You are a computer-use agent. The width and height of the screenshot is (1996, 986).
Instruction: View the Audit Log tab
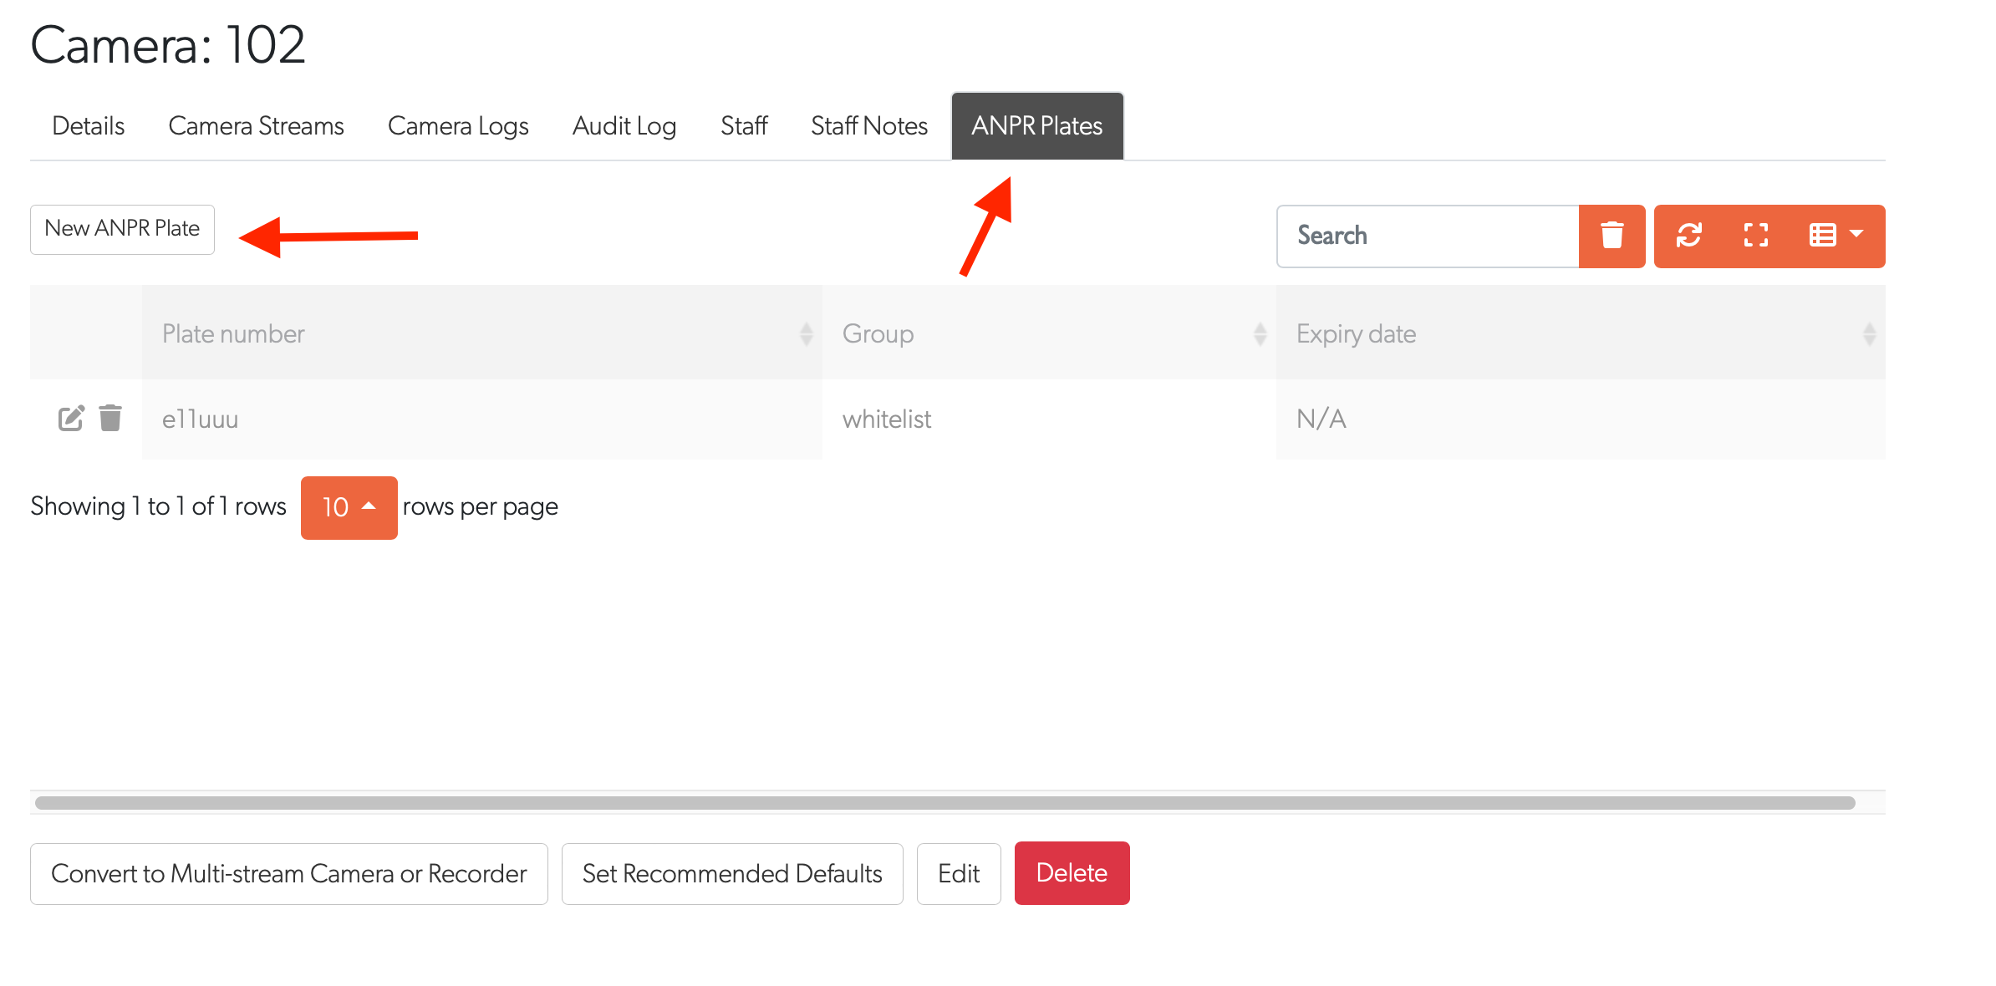point(624,126)
